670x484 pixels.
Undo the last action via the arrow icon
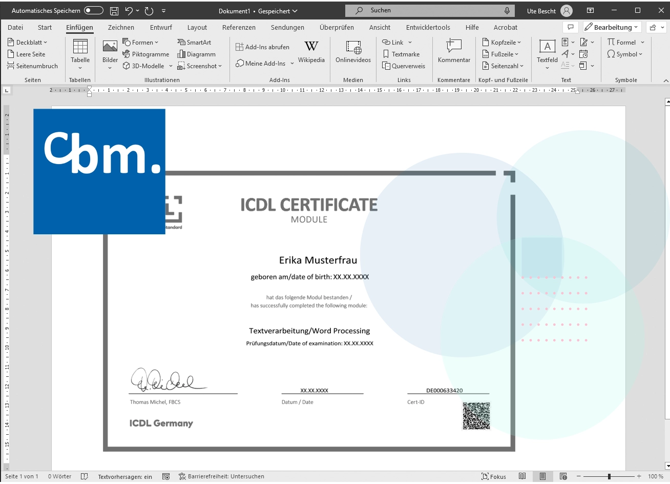click(x=129, y=11)
